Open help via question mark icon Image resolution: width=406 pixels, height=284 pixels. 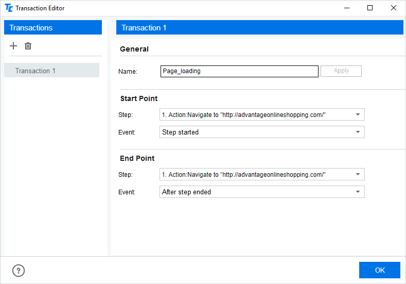coord(19,271)
